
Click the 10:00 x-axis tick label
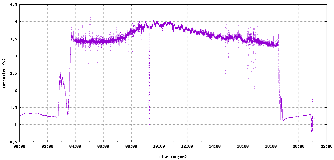click(159, 146)
